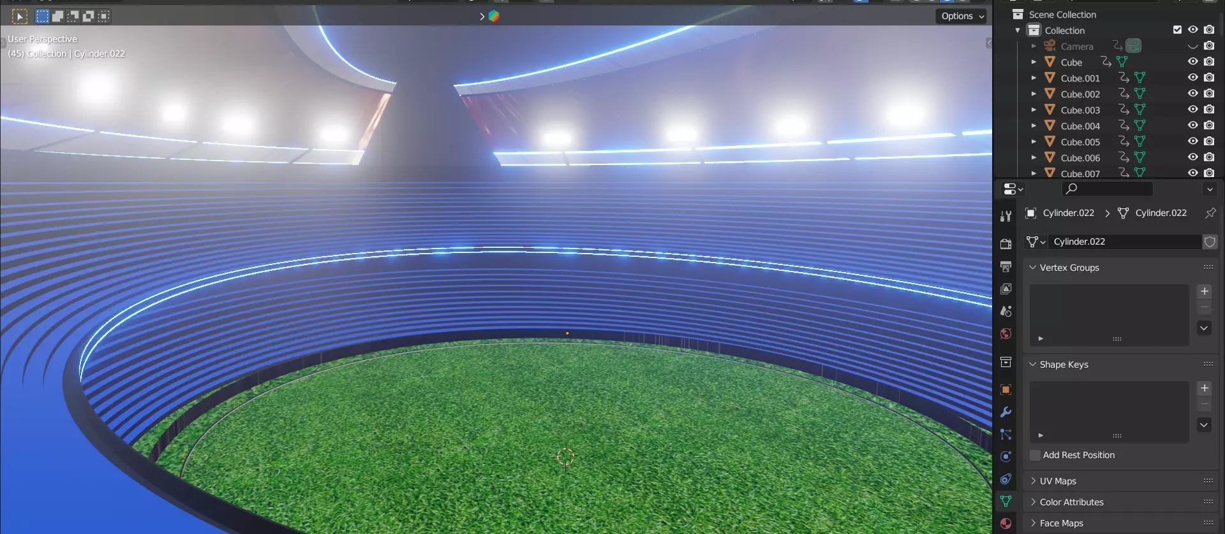Open the Modifier properties wrench icon
This screenshot has height=534, width=1225.
[1006, 412]
